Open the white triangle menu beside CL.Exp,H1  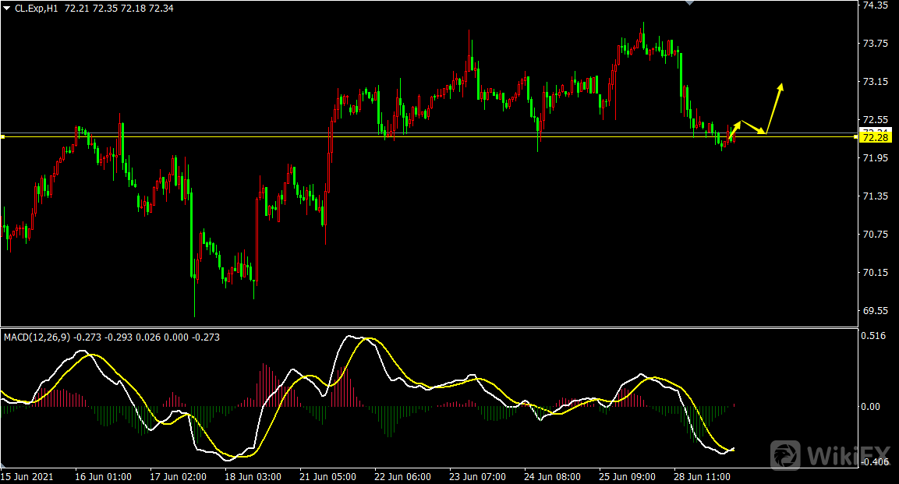click(7, 8)
